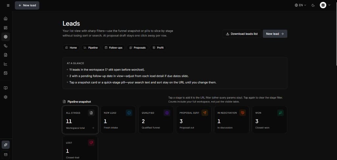Viewport: 337px width, 160px height.
Task: Filter by the Qualified snapshot card
Action: [156, 120]
